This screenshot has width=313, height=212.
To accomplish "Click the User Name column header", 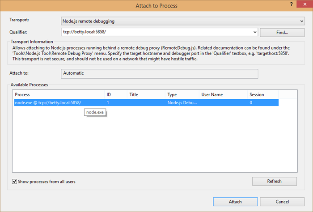I will click(222, 95).
